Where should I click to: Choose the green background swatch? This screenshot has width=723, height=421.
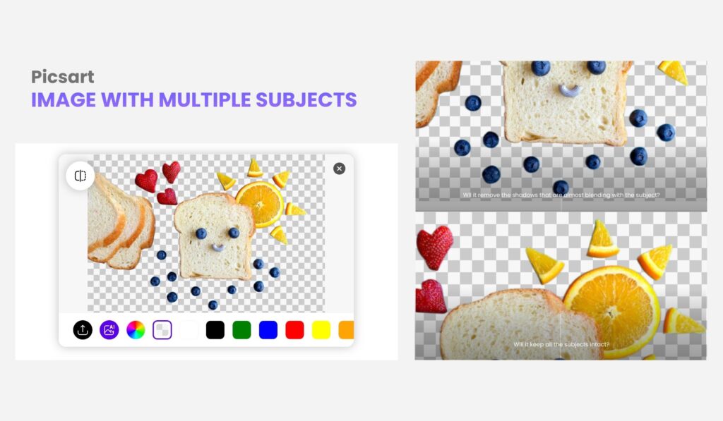pyautogui.click(x=241, y=330)
